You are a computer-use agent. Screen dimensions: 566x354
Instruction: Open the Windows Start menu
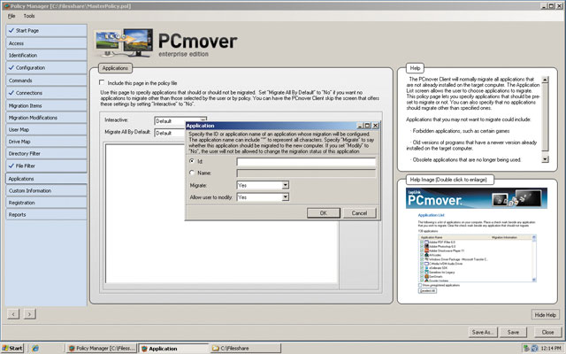12,348
